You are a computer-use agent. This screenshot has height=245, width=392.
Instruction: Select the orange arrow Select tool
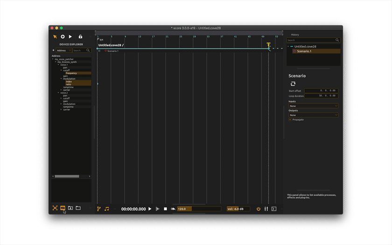(x=55, y=37)
